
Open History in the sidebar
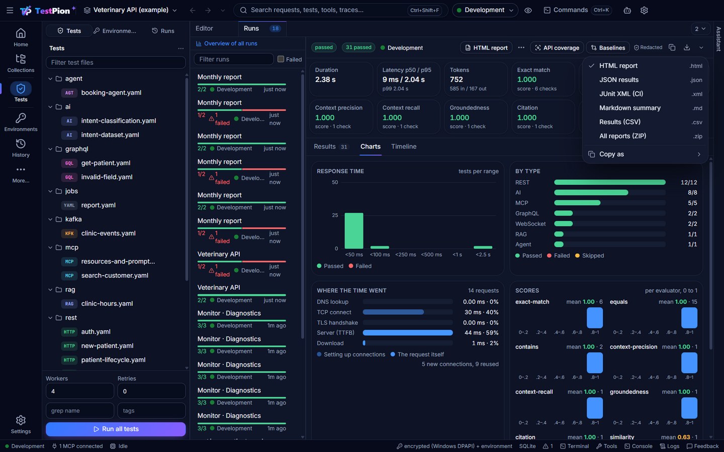coord(21,148)
